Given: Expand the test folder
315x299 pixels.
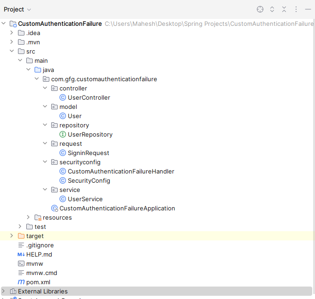Looking at the screenshot, I should 20,227.
